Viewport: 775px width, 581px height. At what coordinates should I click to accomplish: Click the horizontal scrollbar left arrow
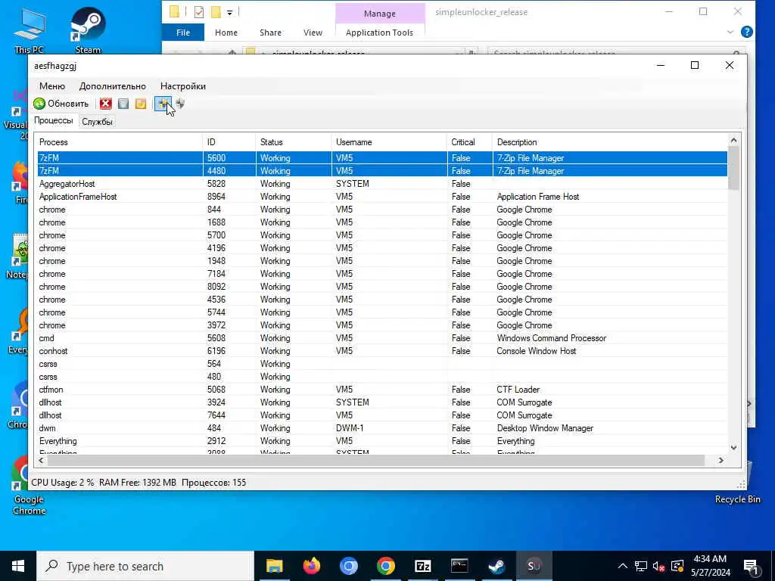(42, 460)
